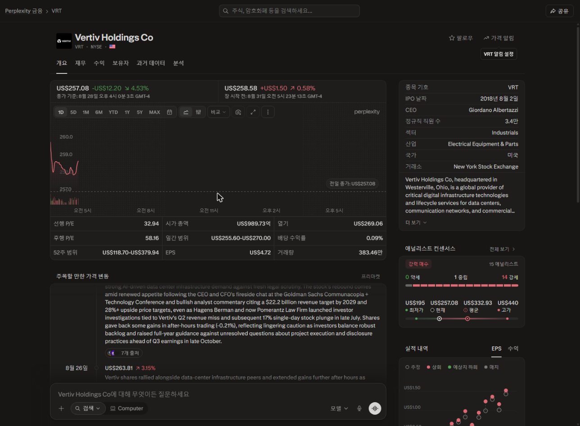Open the custom date range calendar
The image size is (580, 426).
[x=169, y=112]
